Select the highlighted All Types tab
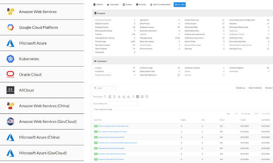273x163 pixels. (x=180, y=5)
